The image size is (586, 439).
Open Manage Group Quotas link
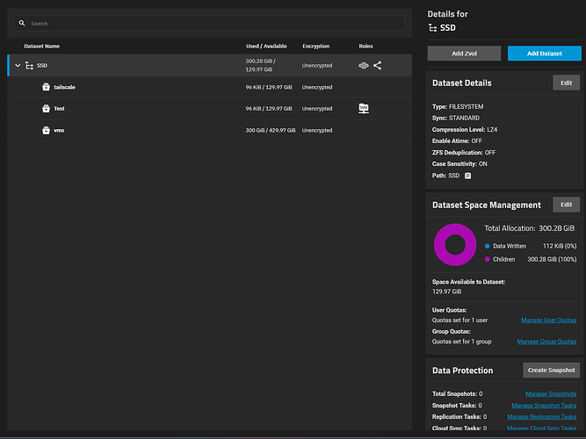coord(546,342)
